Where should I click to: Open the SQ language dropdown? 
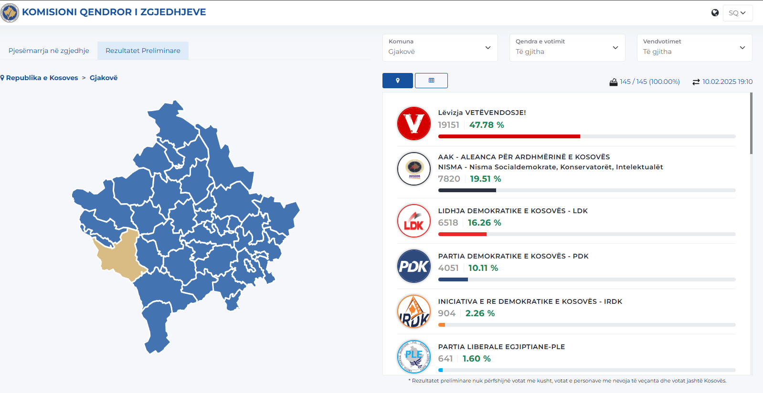click(x=737, y=13)
